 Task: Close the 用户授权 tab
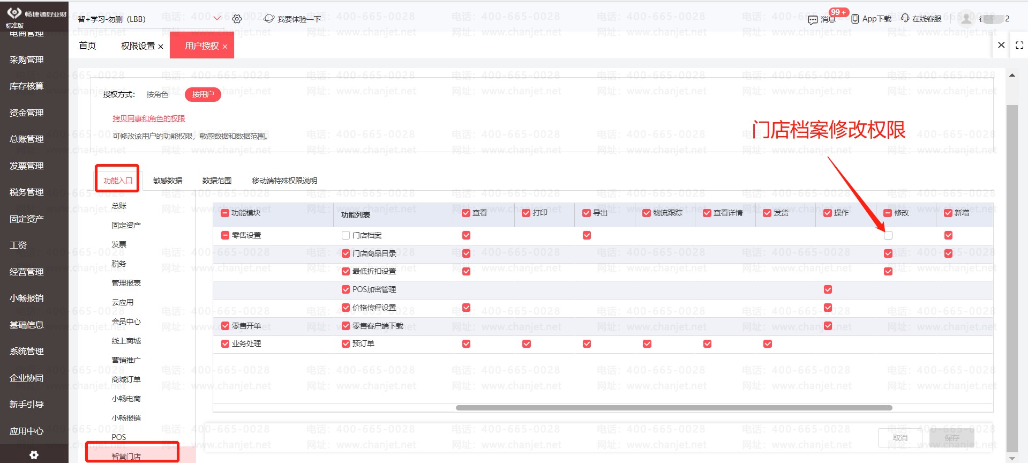(x=225, y=47)
